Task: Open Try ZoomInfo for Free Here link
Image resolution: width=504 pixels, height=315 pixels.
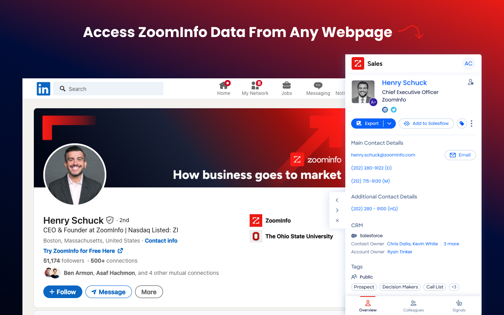Action: pyautogui.click(x=80, y=251)
